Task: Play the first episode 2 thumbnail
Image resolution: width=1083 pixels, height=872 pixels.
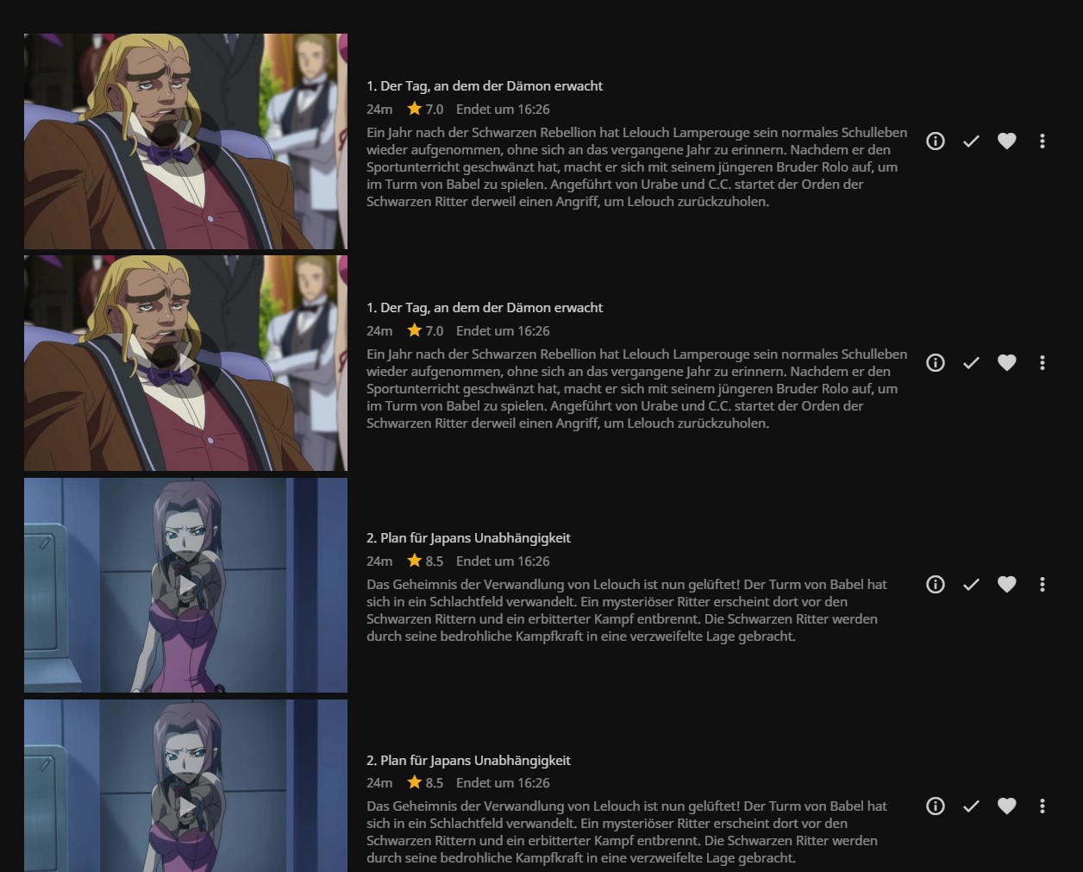Action: [185, 585]
